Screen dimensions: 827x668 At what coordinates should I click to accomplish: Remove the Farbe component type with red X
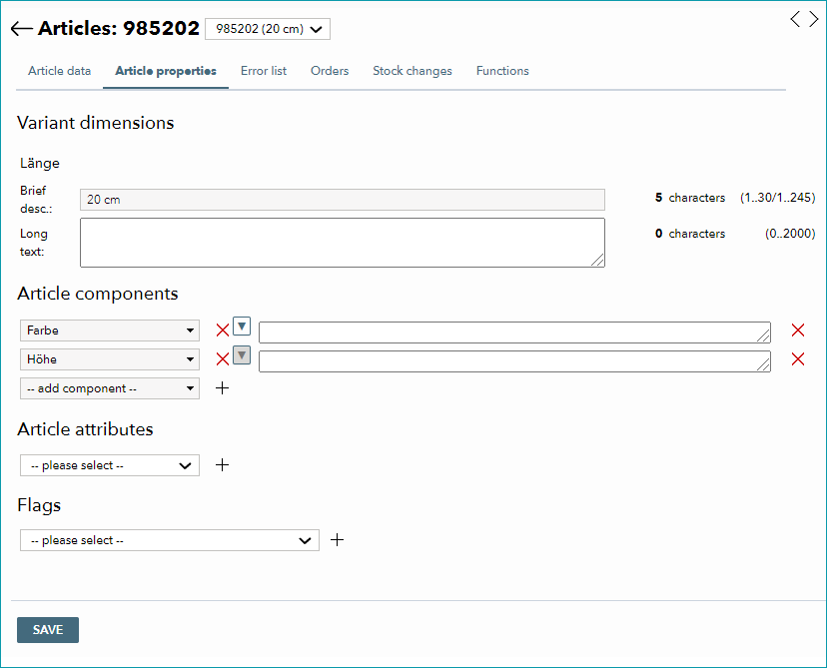[x=223, y=331]
